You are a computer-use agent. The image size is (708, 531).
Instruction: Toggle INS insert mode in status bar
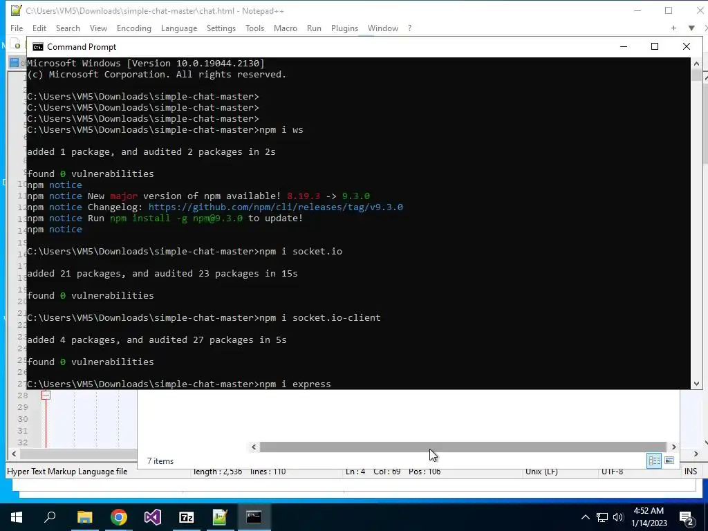click(691, 472)
